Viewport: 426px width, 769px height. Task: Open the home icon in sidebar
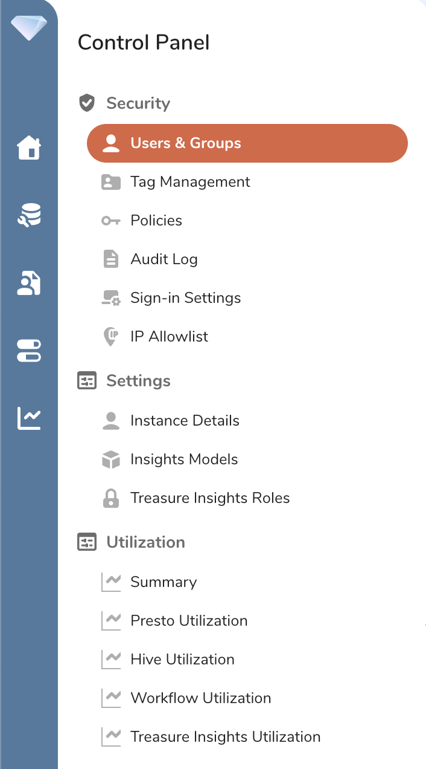click(29, 148)
